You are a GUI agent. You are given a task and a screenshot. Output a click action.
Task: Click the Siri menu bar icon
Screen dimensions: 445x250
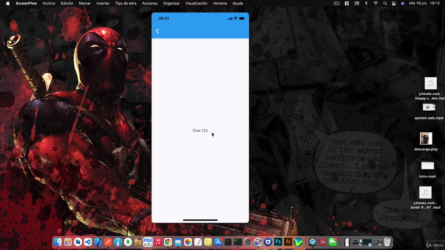(x=403, y=3)
